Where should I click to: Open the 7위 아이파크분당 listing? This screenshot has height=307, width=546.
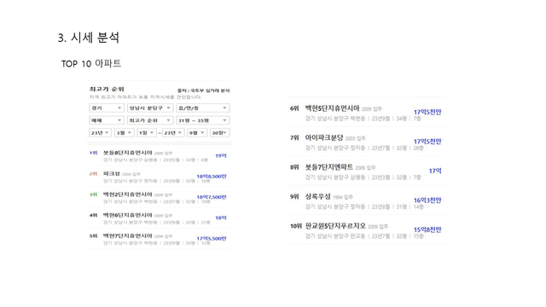click(x=366, y=142)
